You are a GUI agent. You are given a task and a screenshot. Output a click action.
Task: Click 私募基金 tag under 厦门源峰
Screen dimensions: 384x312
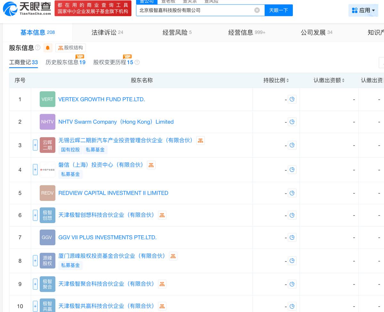[x=70, y=265]
